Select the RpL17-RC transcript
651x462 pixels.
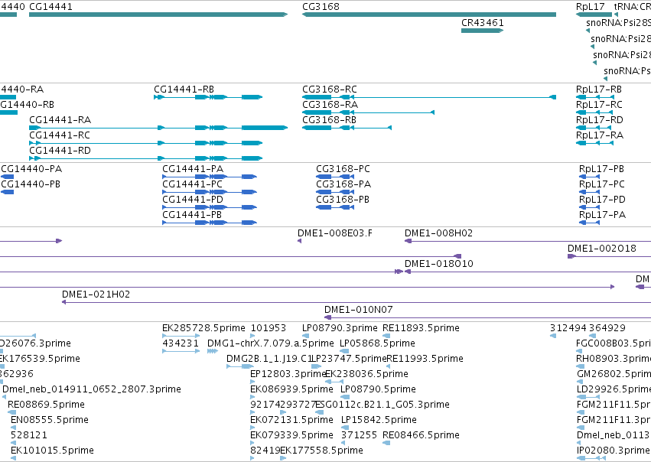coord(594,112)
